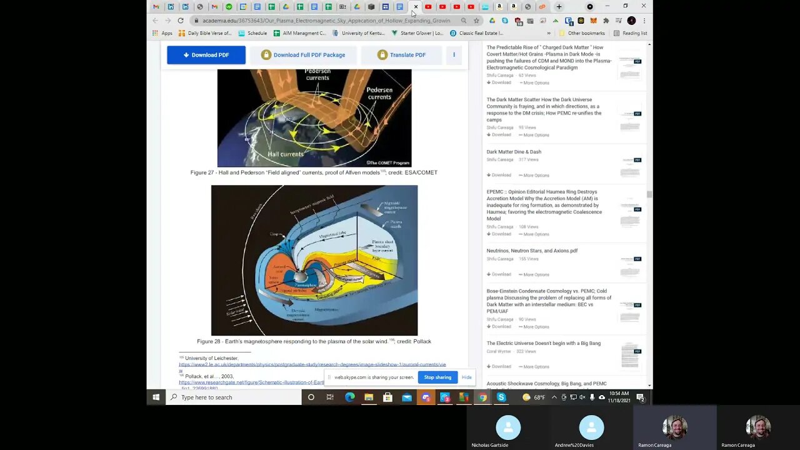Click the browser forward arrow
This screenshot has height=450, width=800.
click(x=168, y=21)
